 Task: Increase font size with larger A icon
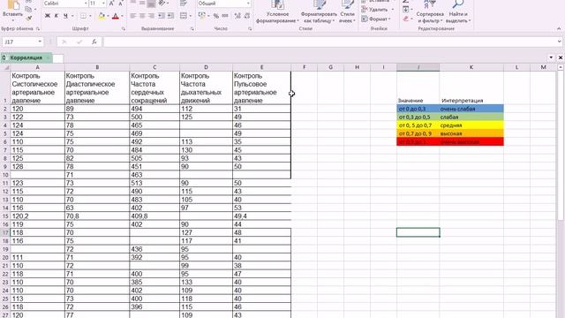pyautogui.click(x=111, y=4)
